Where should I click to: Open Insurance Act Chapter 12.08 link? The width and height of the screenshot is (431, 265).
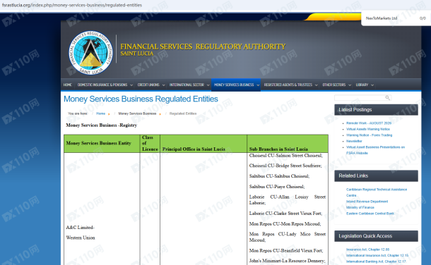[x=367, y=249]
